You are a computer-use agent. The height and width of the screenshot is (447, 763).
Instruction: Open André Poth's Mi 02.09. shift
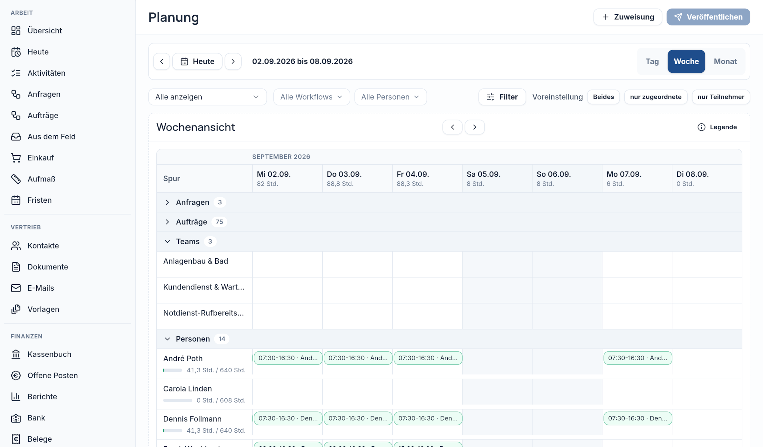288,358
